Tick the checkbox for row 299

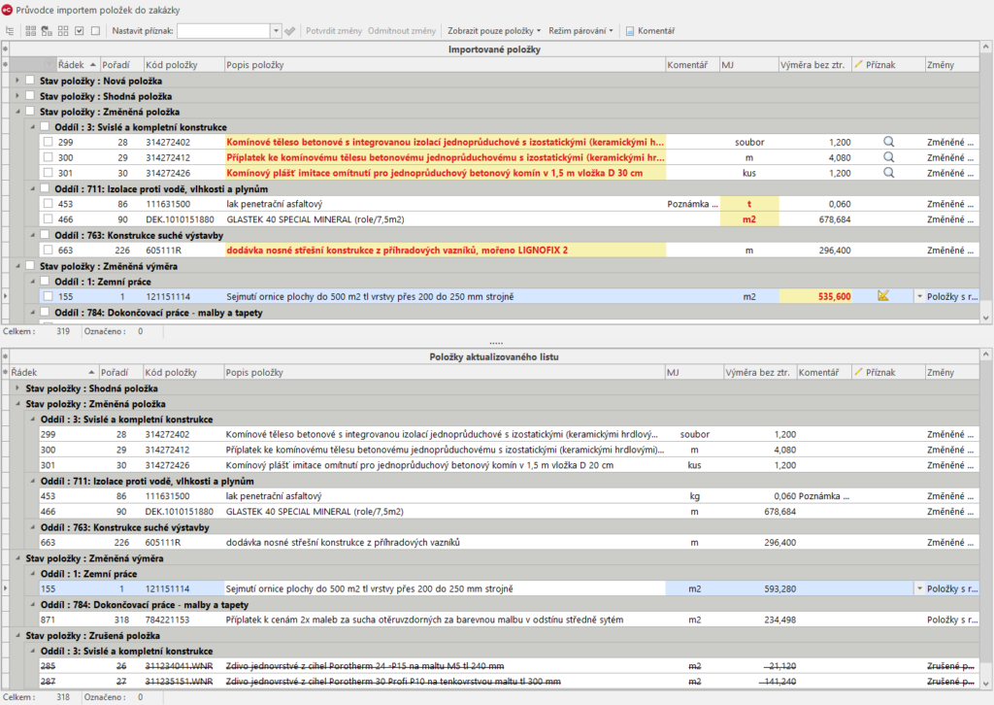click(48, 142)
